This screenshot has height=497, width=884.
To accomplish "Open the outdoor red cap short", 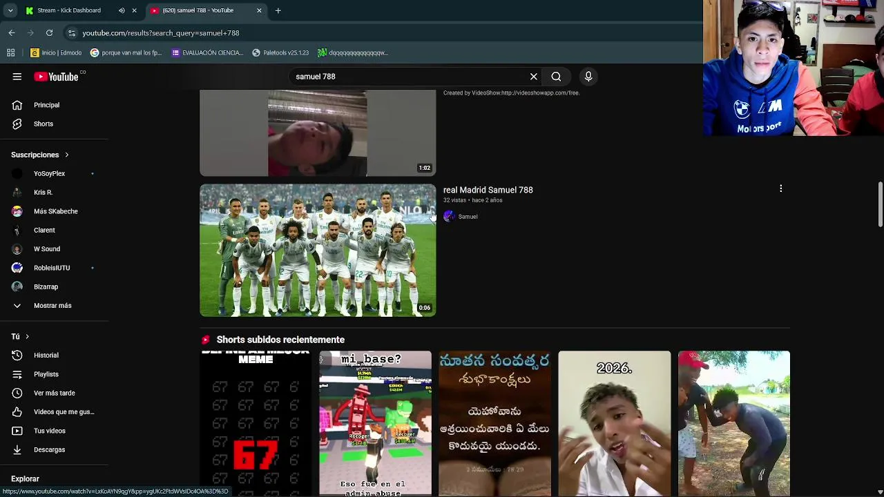I will tap(733, 423).
